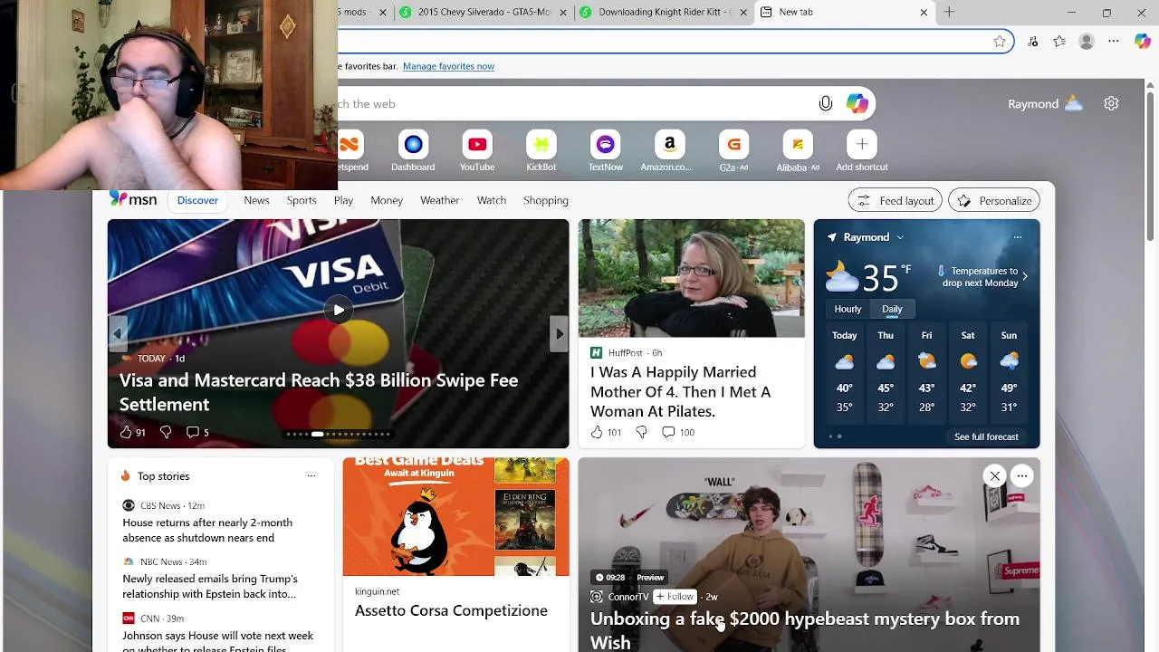Open Assetto Corsa Competizione Kinguin ad
Viewport: 1159px width, 652px height.
[451, 610]
